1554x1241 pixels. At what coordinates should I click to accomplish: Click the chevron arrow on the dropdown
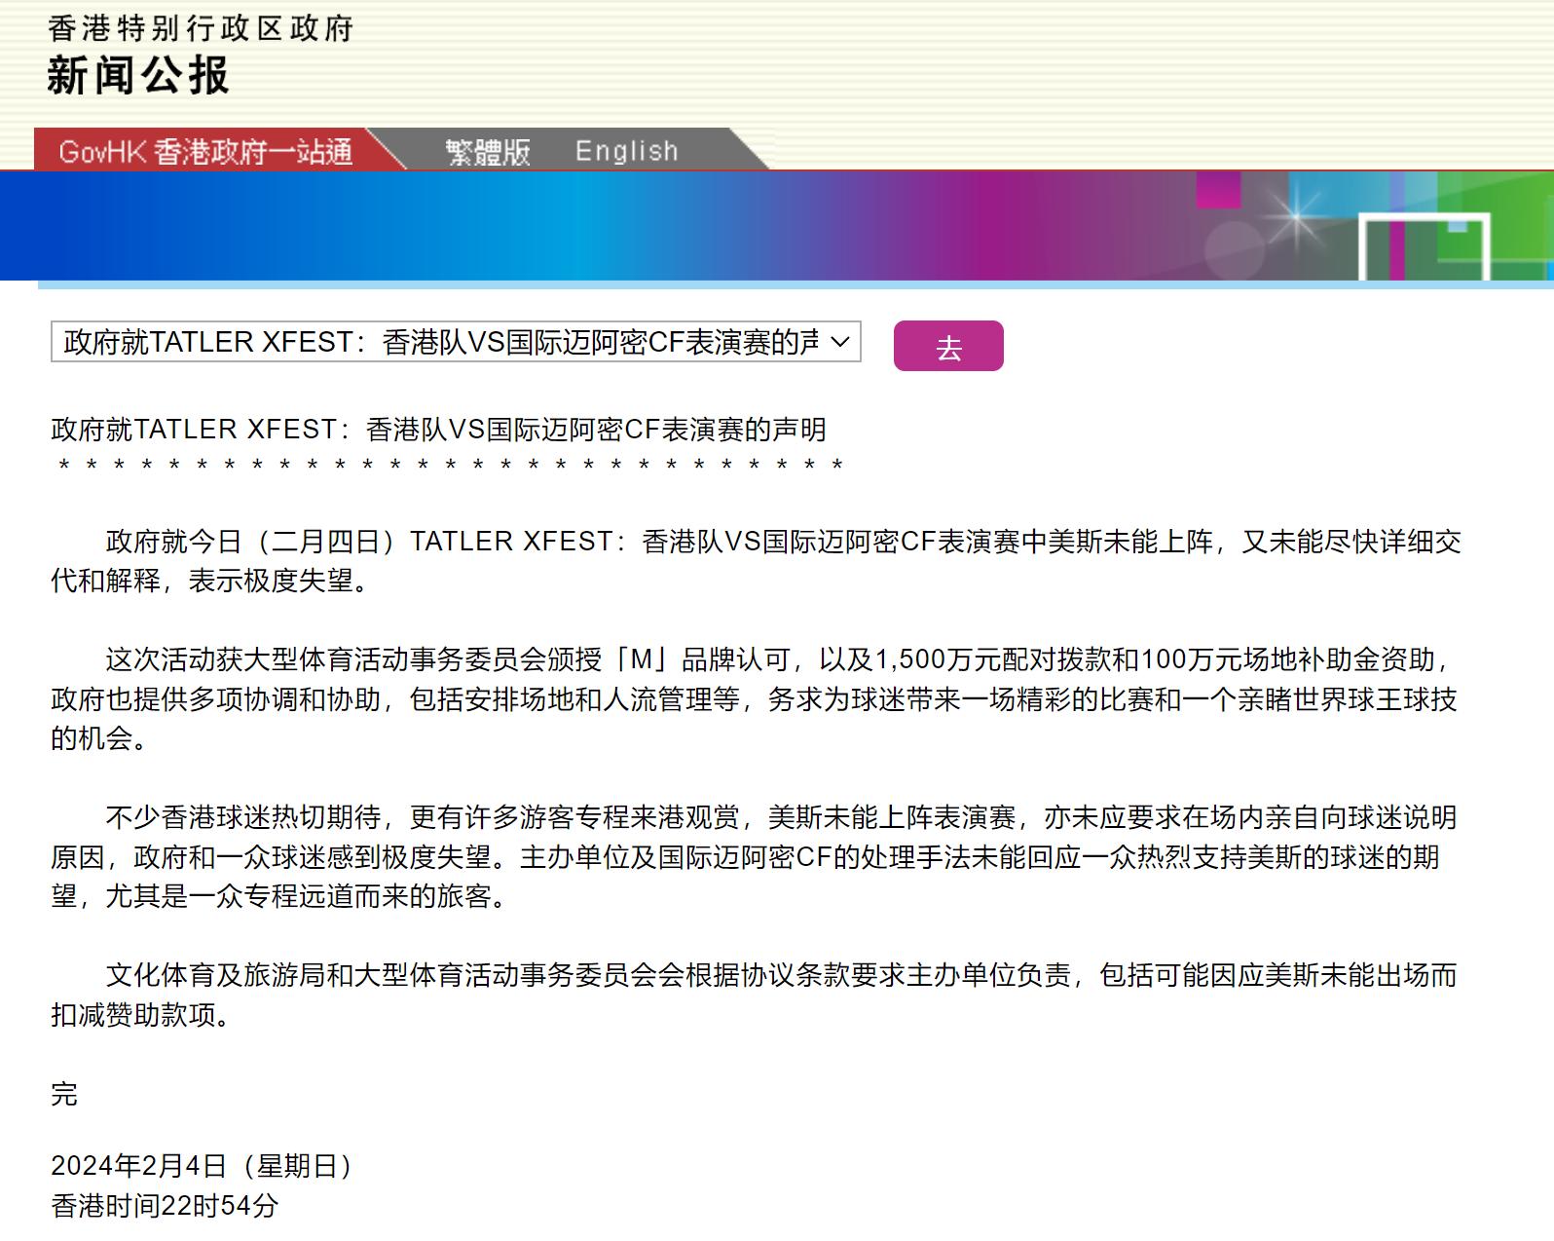click(x=839, y=342)
